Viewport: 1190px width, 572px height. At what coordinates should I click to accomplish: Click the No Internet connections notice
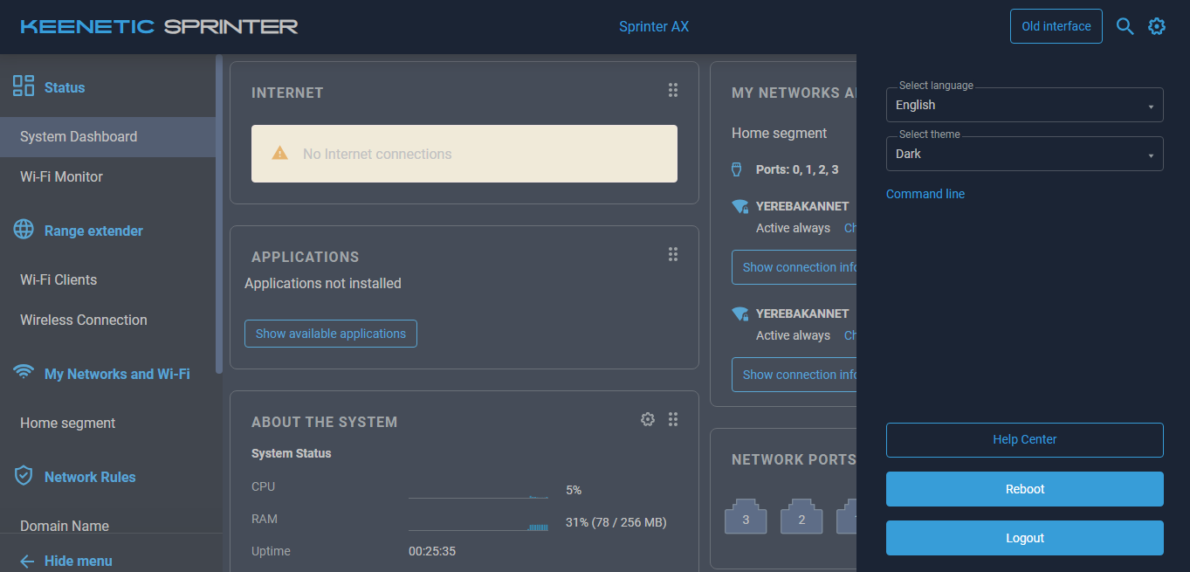[x=464, y=154]
